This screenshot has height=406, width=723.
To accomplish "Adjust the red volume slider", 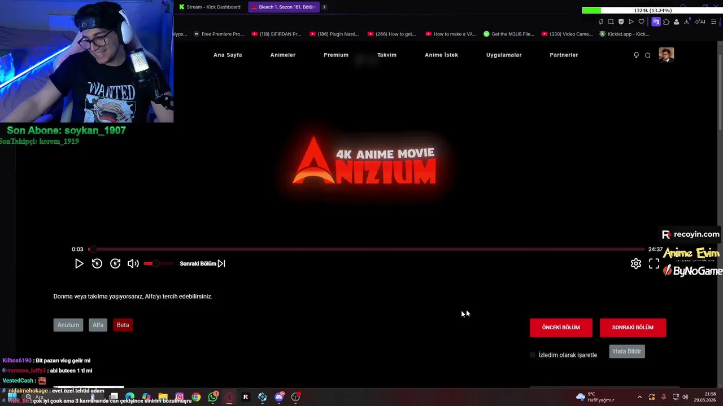I will click(159, 263).
